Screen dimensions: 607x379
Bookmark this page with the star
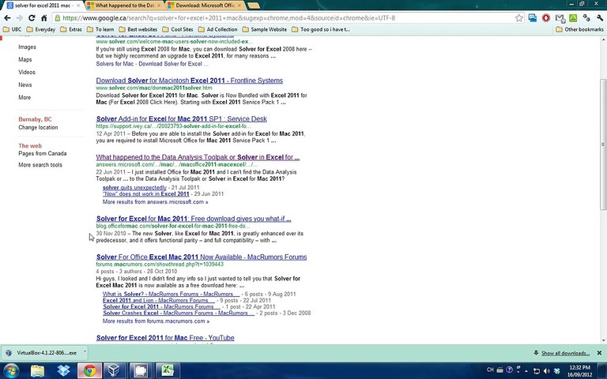(518, 18)
